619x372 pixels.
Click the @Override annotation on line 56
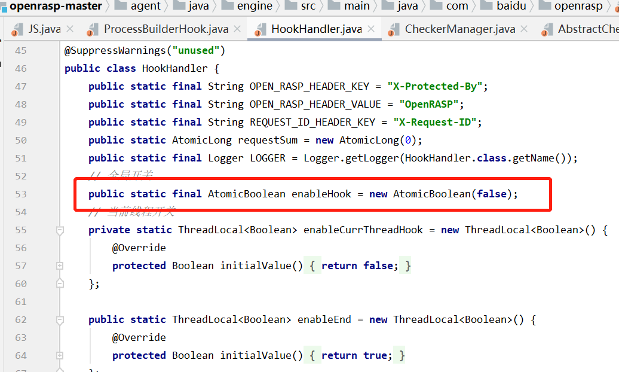139,248
